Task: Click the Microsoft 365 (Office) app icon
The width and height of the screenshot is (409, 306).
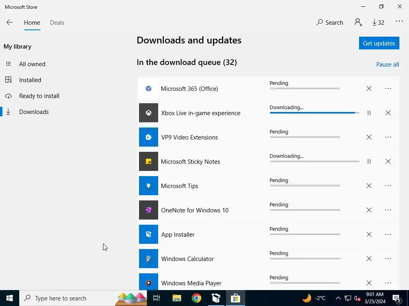Action: 149,88
